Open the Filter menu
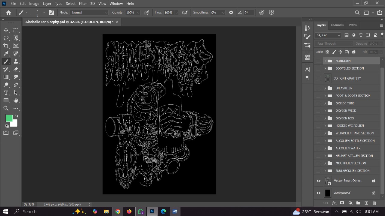This screenshot has height=216, width=385. click(83, 3)
